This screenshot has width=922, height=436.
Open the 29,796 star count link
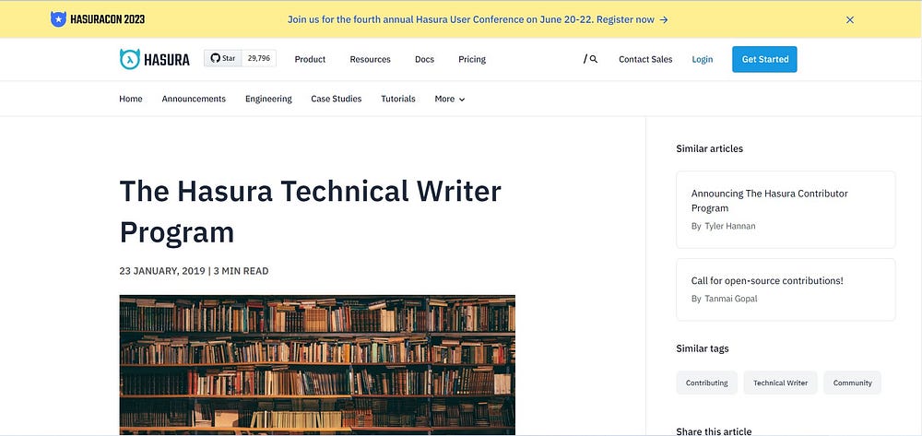click(x=259, y=58)
